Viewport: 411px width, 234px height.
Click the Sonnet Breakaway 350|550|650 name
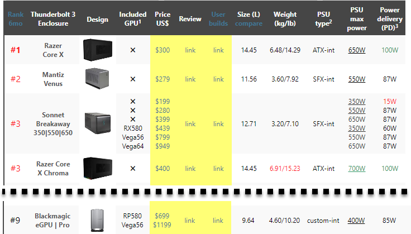pyautogui.click(x=53, y=123)
